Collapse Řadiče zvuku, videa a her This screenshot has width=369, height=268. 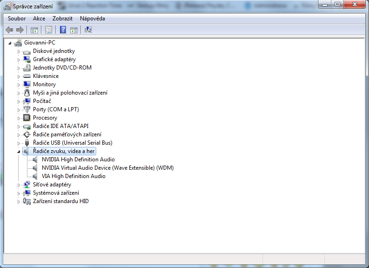(x=19, y=152)
